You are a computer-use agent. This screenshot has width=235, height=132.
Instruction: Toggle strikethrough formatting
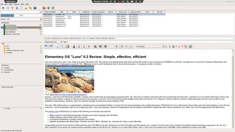(89, 47)
